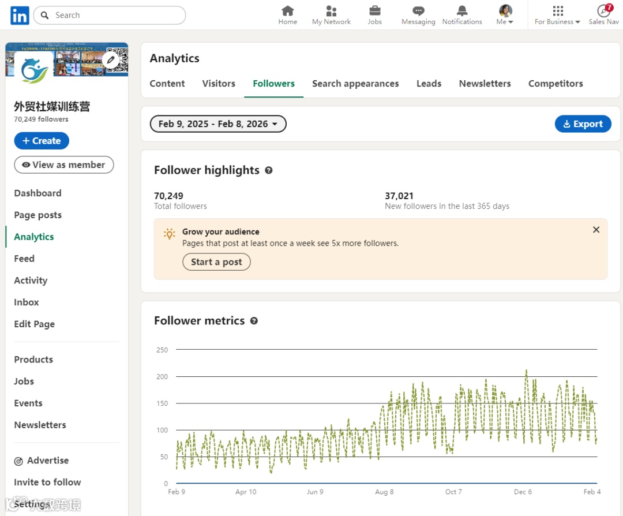Switch to Search appearances tab
Image resolution: width=623 pixels, height=516 pixels.
(x=355, y=84)
